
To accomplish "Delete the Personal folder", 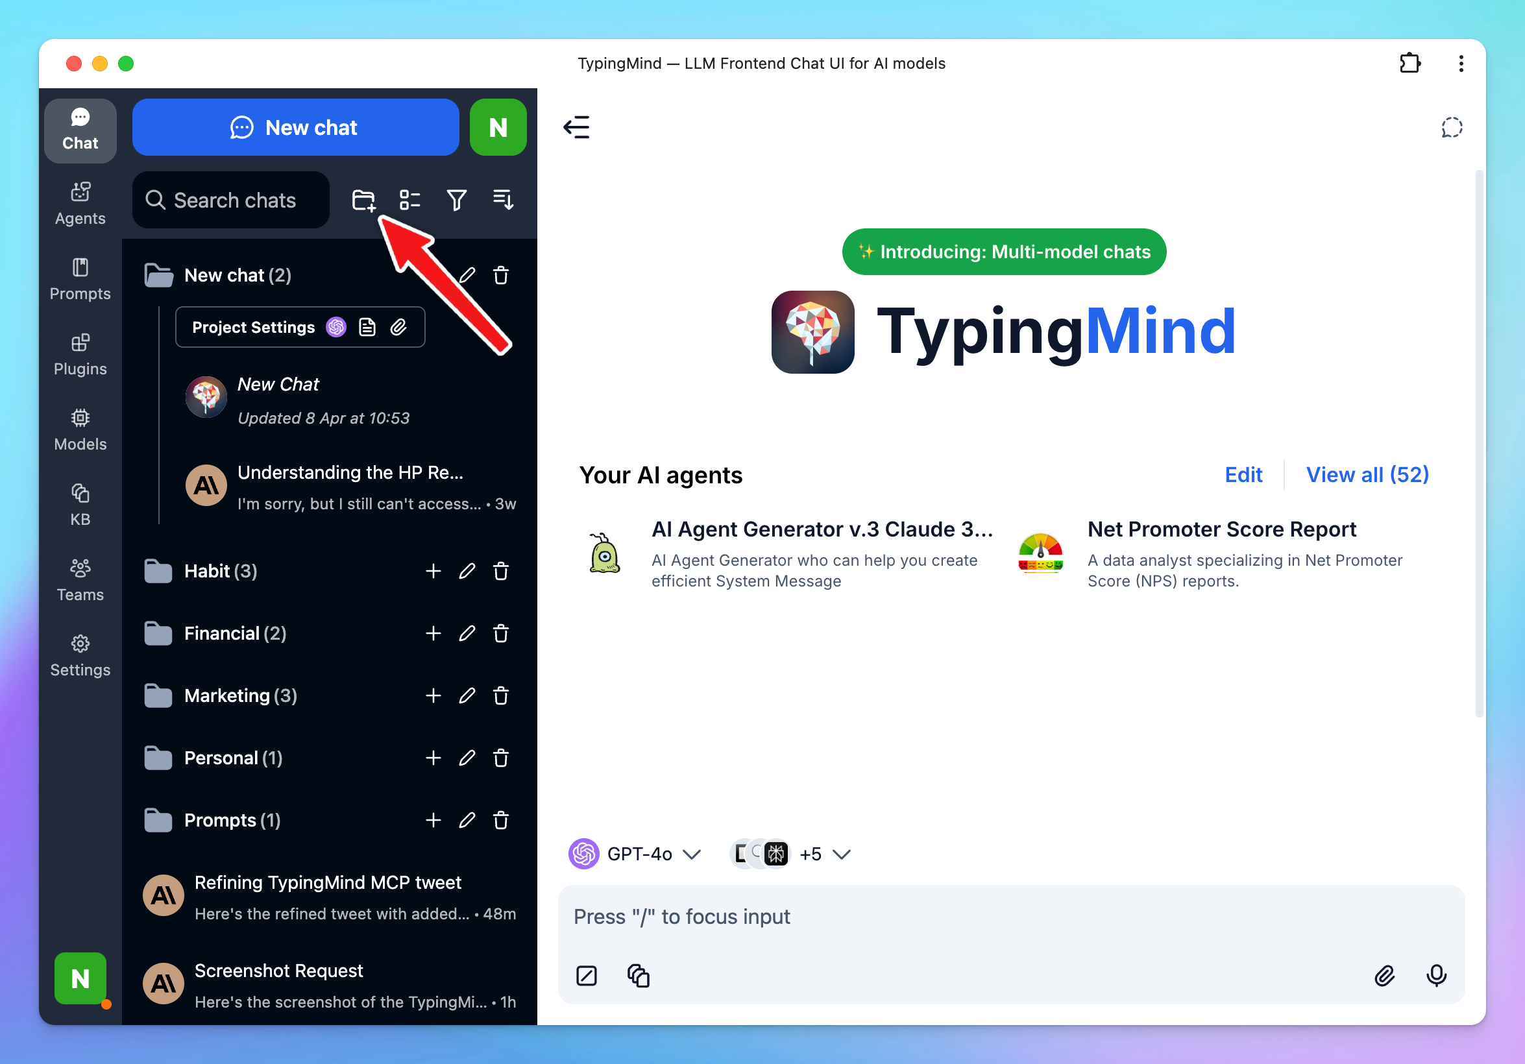I will [x=501, y=758].
